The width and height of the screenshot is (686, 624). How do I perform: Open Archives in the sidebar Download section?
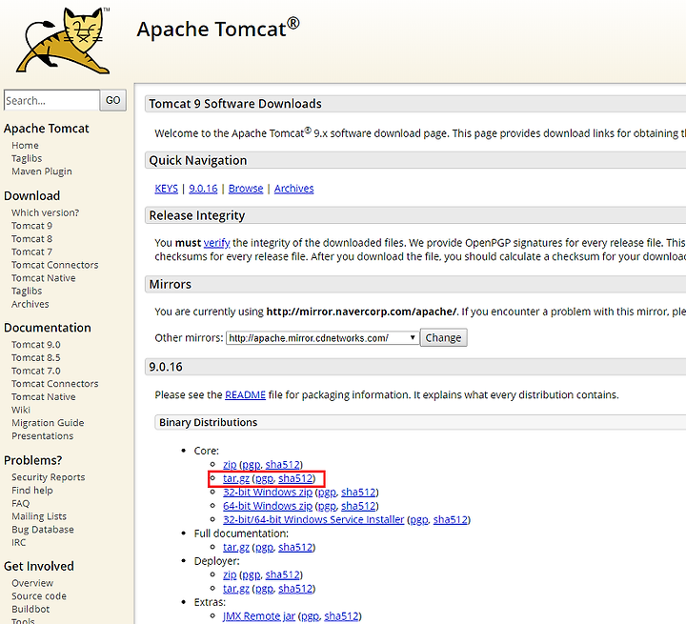[30, 304]
